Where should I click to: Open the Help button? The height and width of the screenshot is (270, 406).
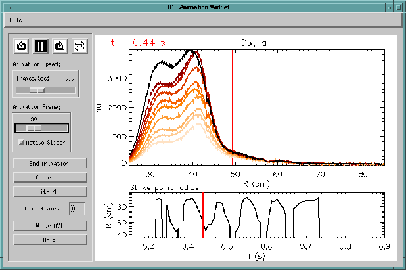49,240
